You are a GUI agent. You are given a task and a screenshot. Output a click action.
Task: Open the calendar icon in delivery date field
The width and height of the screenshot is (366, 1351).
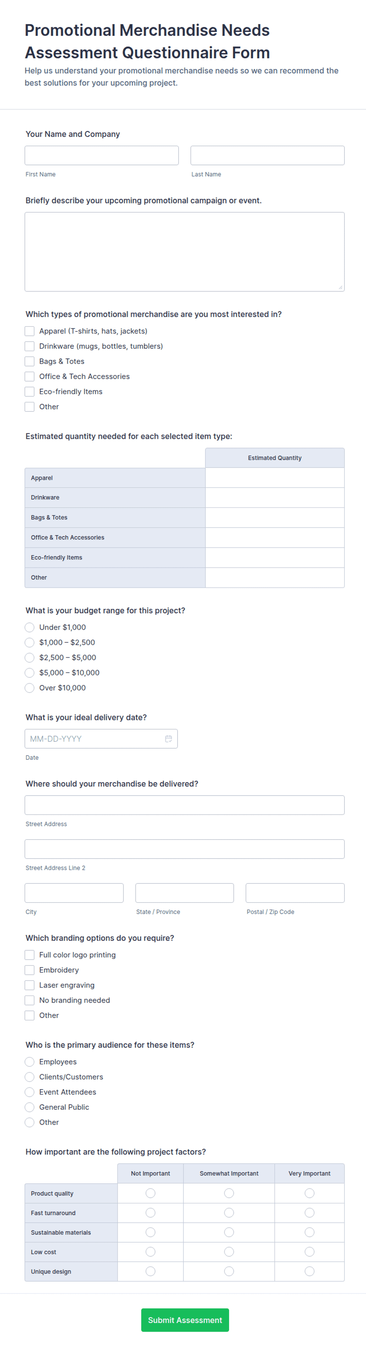coord(168,738)
